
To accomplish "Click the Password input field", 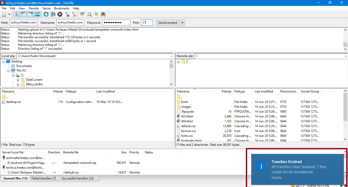I will click(x=116, y=22).
